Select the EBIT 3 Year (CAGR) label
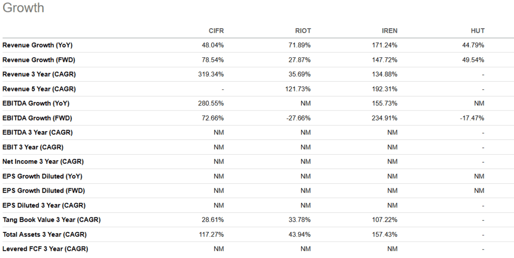514x258 pixels. tap(33, 147)
